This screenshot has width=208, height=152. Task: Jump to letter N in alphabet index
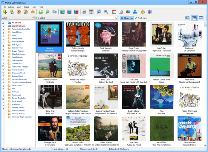[3, 70]
